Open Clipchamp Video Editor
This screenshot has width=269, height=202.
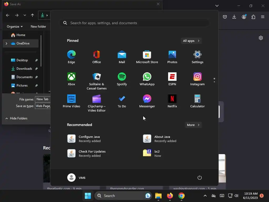(x=97, y=103)
